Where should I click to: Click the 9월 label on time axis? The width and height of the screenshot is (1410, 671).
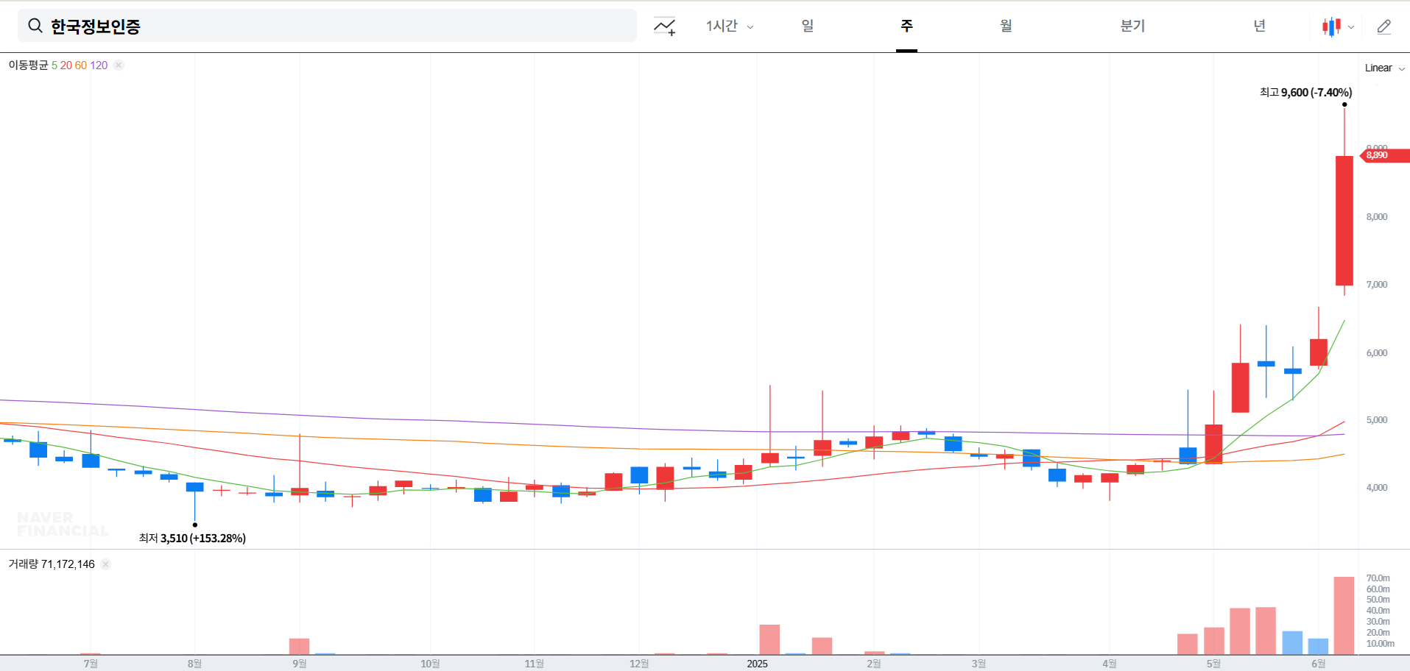[x=299, y=664]
